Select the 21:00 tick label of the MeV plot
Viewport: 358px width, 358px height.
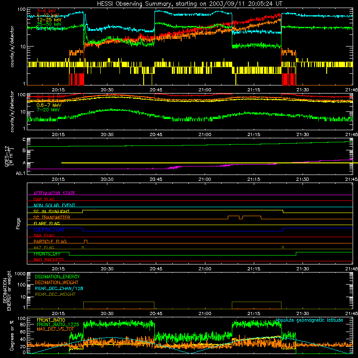tap(205, 135)
